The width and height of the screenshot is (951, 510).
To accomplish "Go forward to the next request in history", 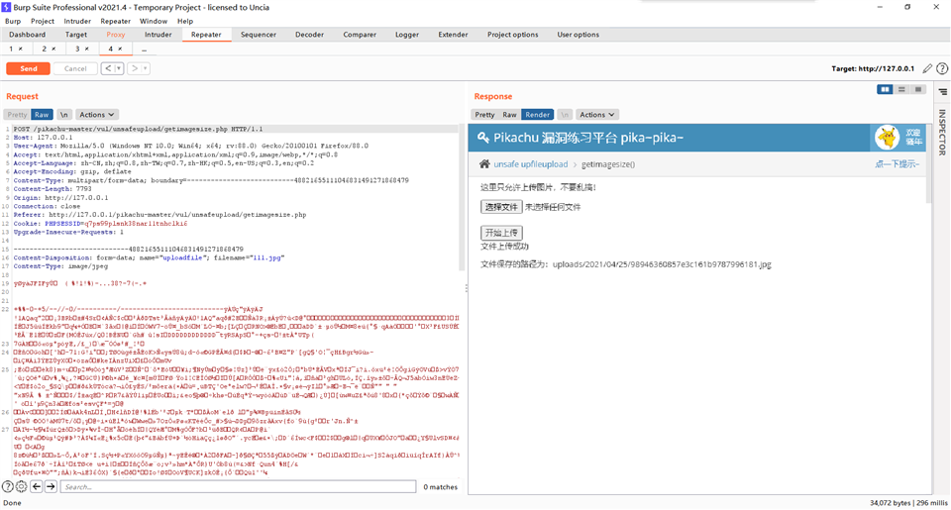I will click(x=135, y=68).
